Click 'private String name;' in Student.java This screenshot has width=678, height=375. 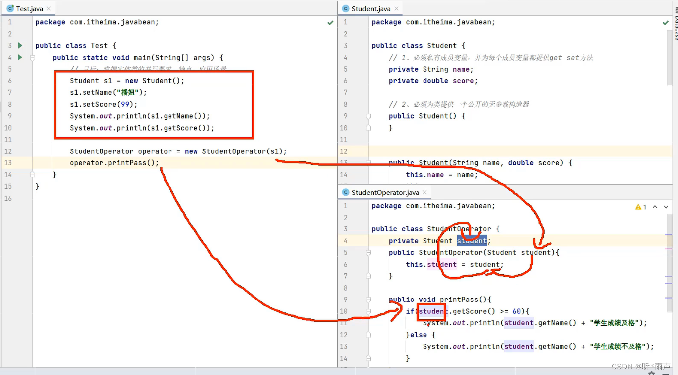click(x=431, y=69)
